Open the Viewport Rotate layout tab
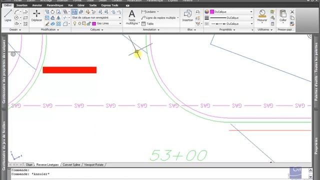Viewport: 320px width, 180px height. pos(93,164)
